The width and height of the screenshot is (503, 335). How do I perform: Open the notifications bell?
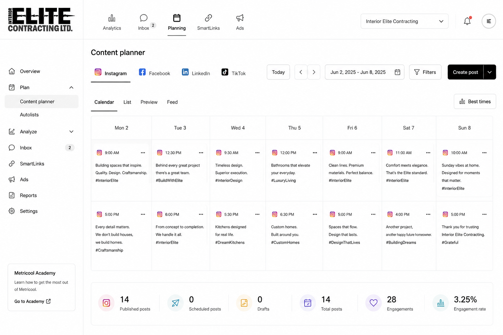click(x=467, y=21)
